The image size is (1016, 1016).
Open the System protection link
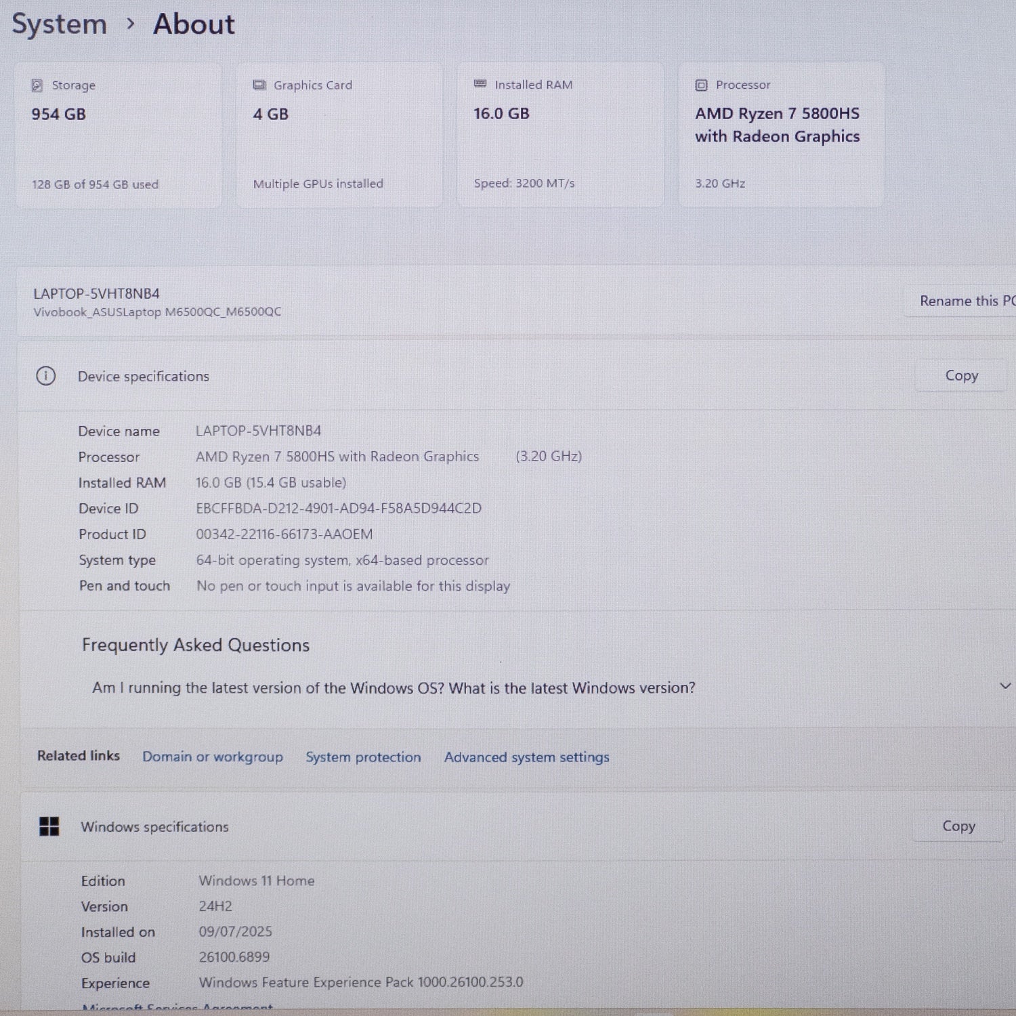(x=363, y=757)
